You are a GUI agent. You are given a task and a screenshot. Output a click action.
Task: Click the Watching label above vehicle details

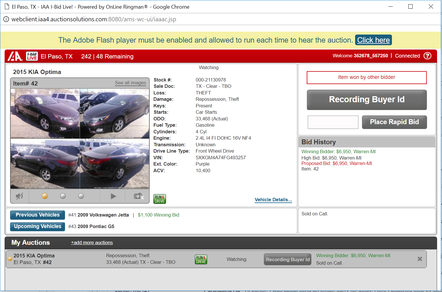pos(209,67)
